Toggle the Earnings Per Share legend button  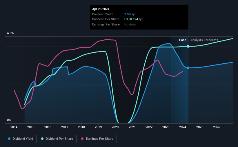(97, 139)
